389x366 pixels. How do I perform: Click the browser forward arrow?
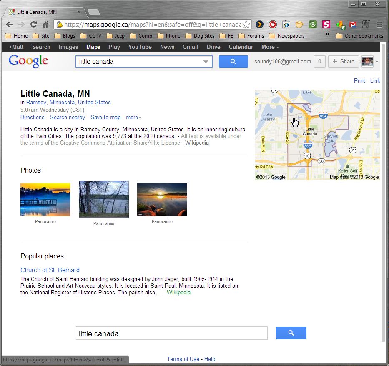(21, 24)
